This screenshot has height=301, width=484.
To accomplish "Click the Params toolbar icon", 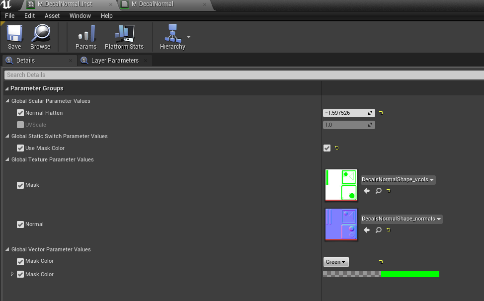I will point(86,37).
